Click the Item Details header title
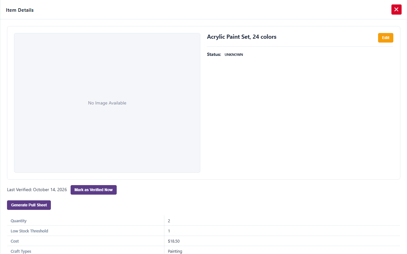This screenshot has width=407, height=254. point(20,10)
